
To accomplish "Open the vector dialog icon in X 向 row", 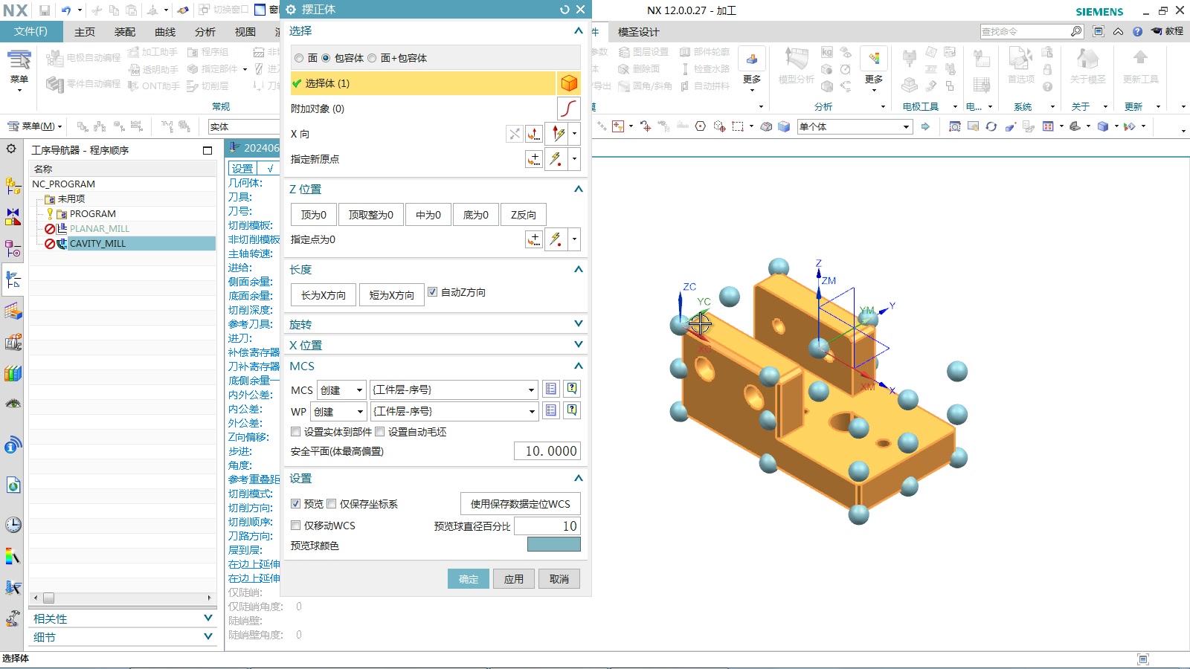I will pos(534,134).
